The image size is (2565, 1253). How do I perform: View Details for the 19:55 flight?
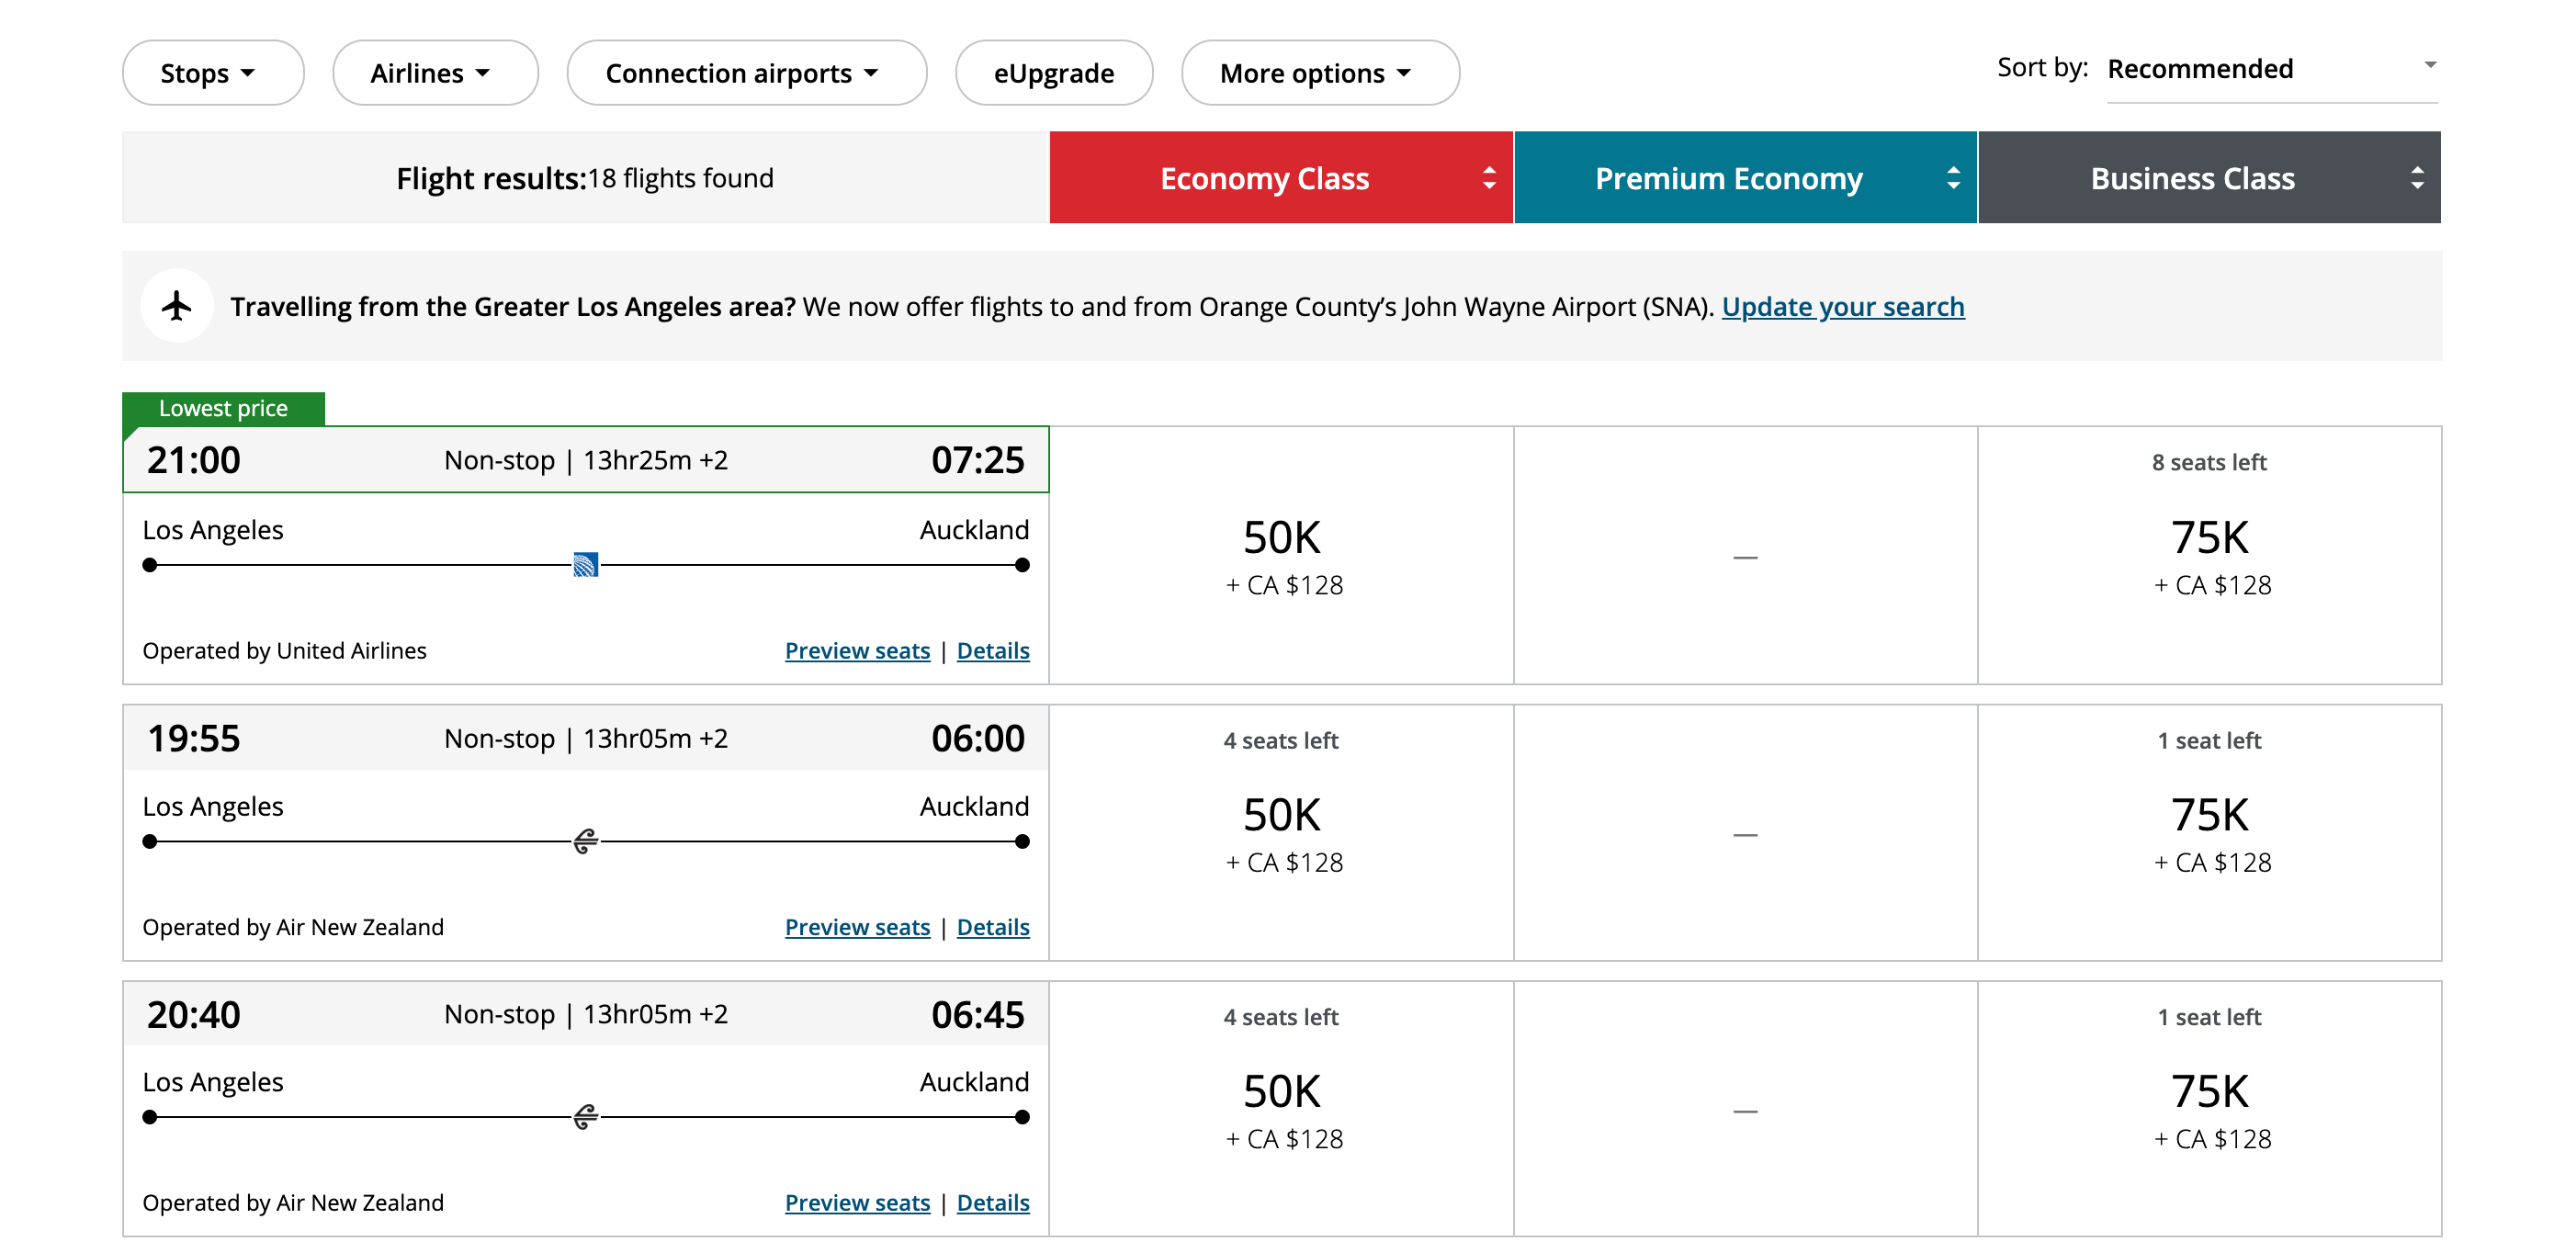tap(993, 927)
